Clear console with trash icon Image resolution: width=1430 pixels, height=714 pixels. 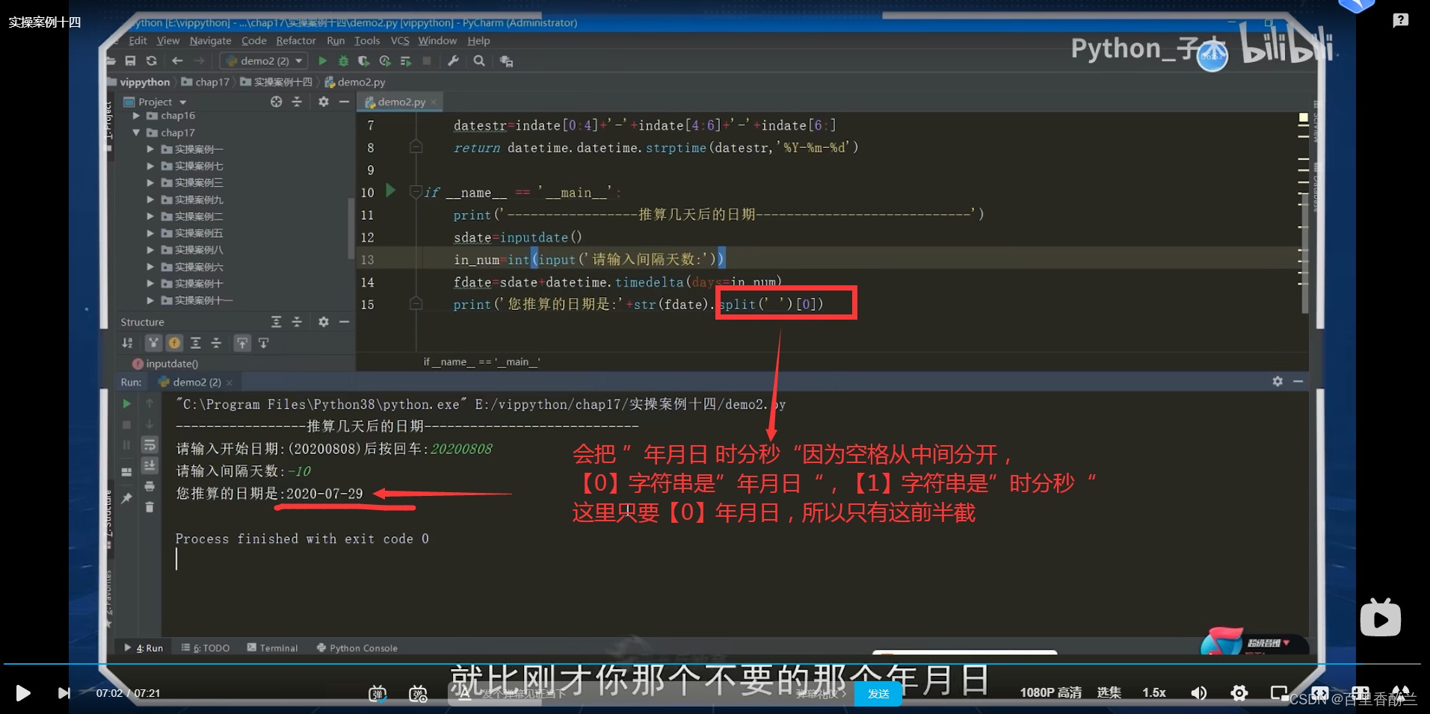pyautogui.click(x=150, y=507)
